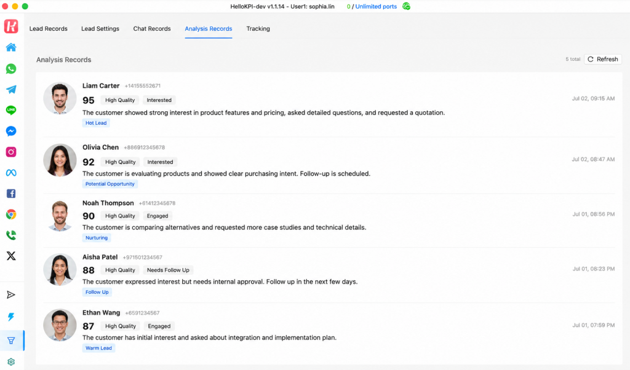The width and height of the screenshot is (630, 370).
Task: Open the Facebook Messenger sidebar icon
Action: tap(11, 132)
